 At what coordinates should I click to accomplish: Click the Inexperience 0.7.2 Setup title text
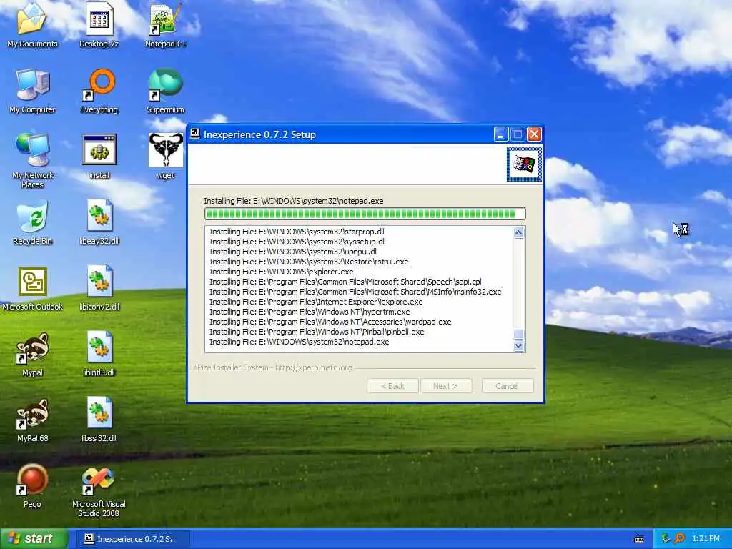coord(259,134)
